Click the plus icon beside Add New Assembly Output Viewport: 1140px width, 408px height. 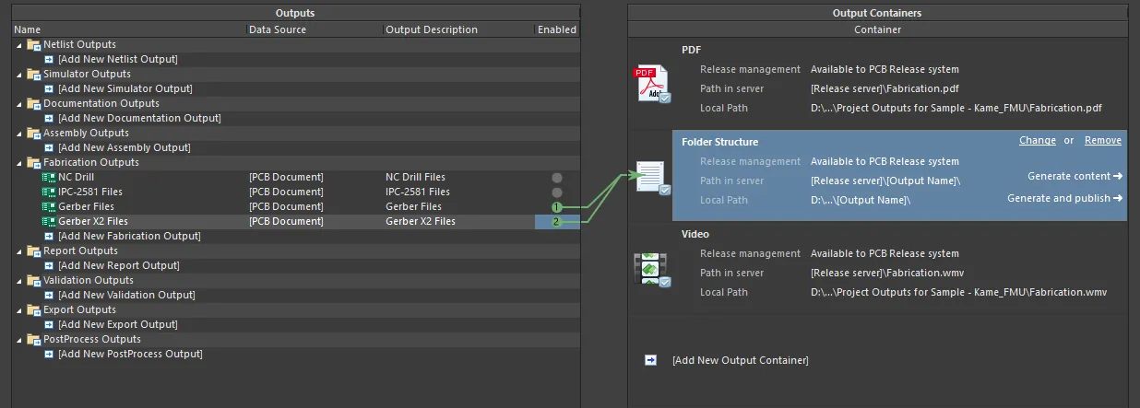tap(50, 147)
